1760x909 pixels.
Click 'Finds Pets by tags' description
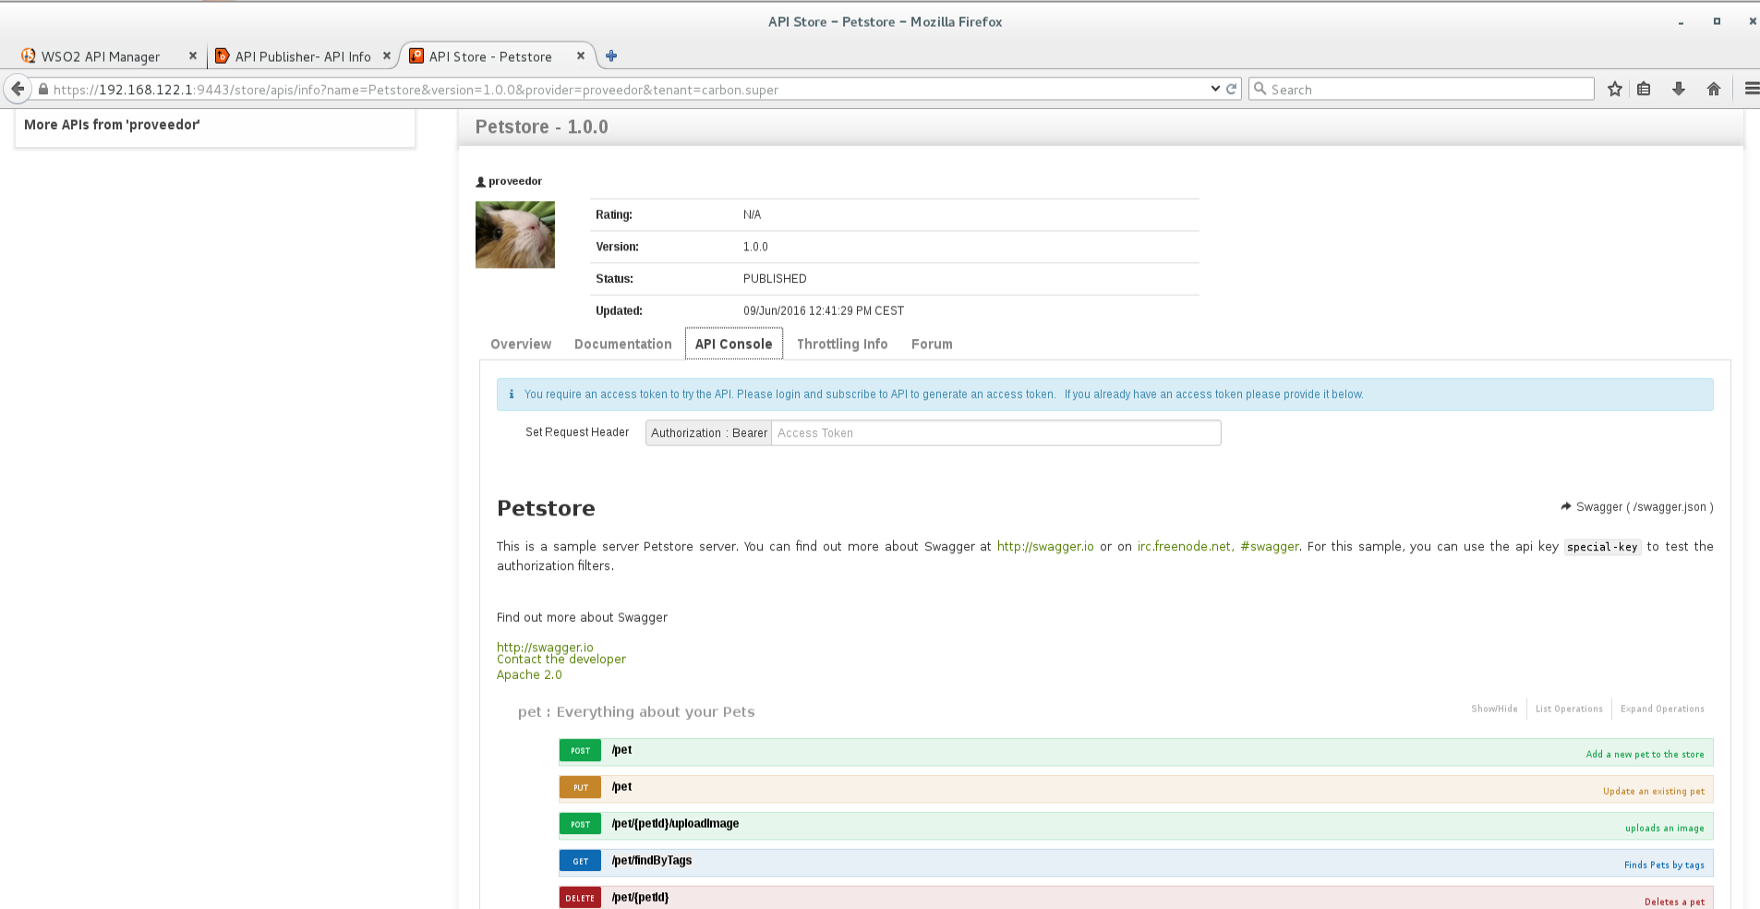pyautogui.click(x=1664, y=866)
